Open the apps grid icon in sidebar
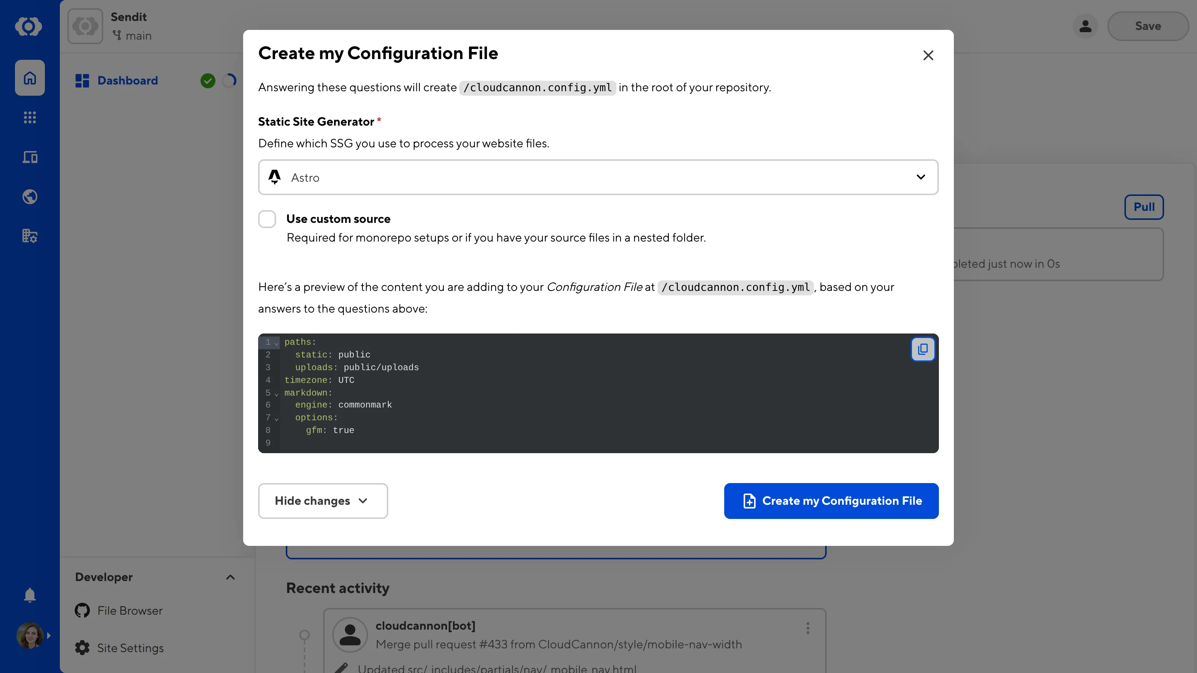The image size is (1197, 673). (x=29, y=117)
